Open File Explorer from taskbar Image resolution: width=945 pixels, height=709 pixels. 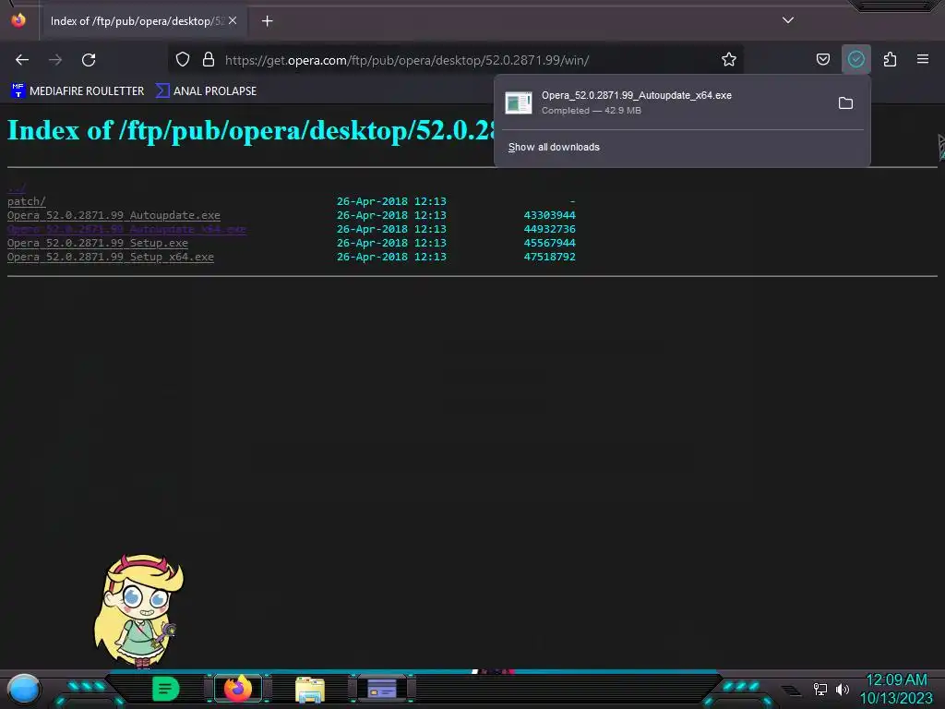tap(310, 689)
